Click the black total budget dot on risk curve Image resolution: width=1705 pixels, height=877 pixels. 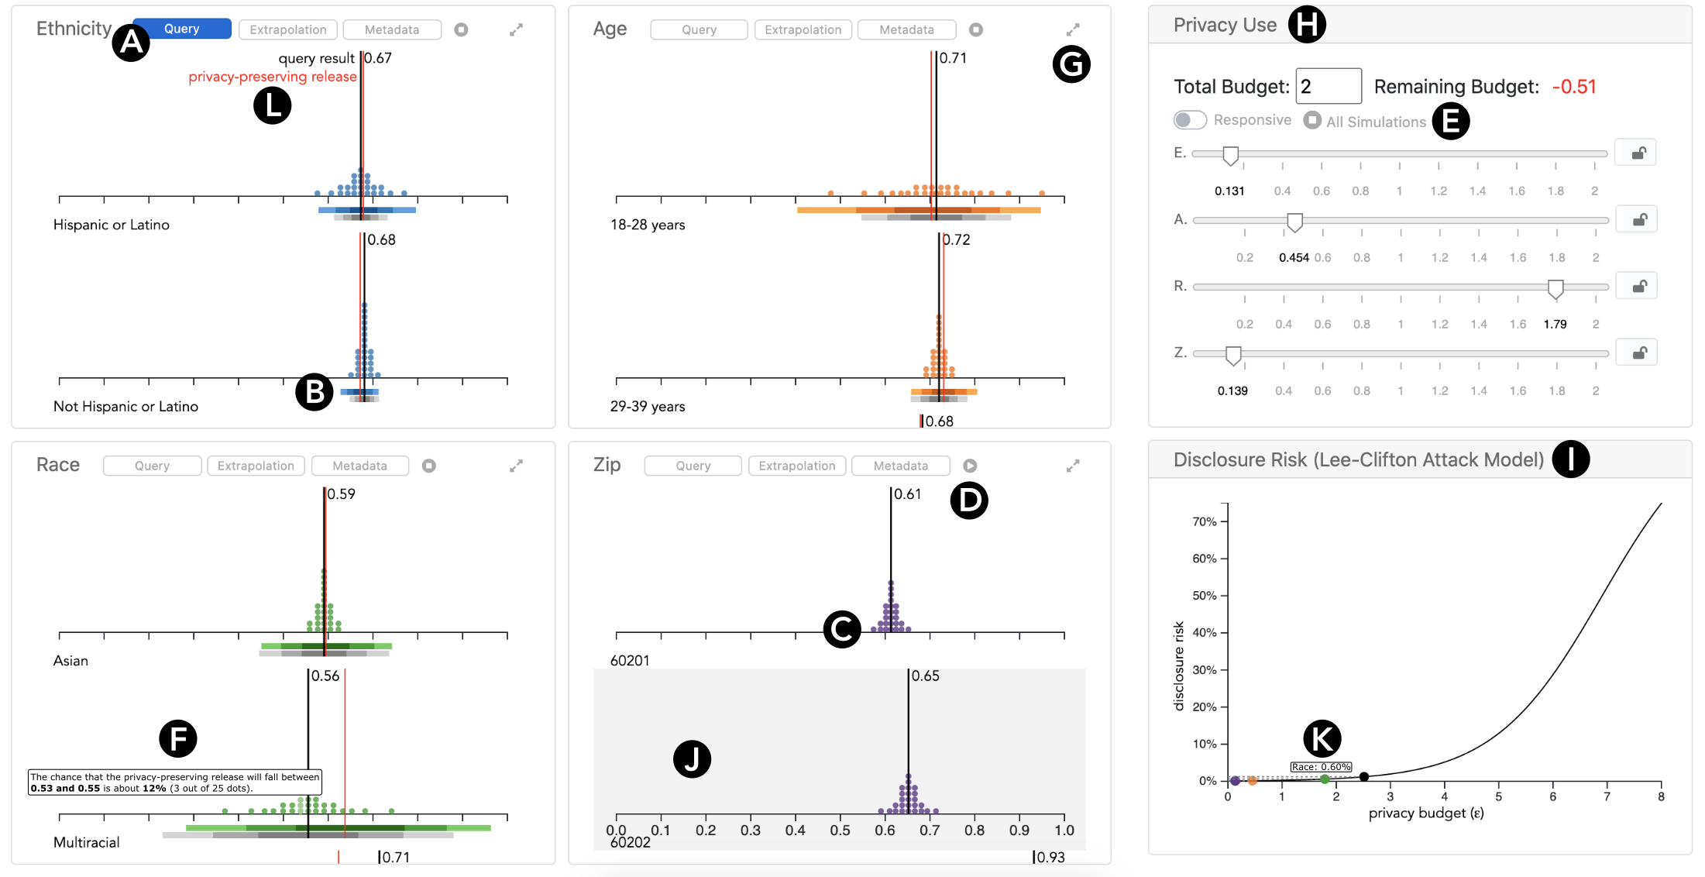[1364, 776]
